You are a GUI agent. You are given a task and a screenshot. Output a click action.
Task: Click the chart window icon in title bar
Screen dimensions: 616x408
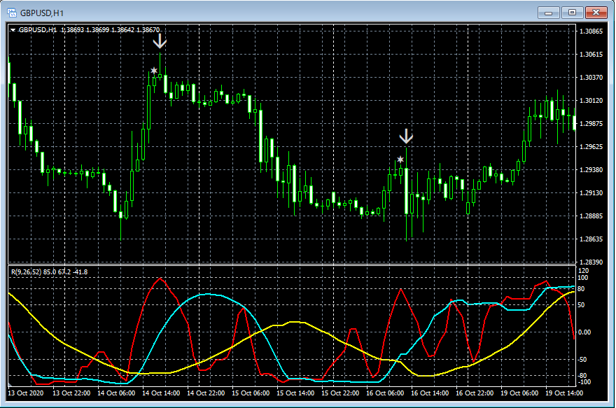12,13
